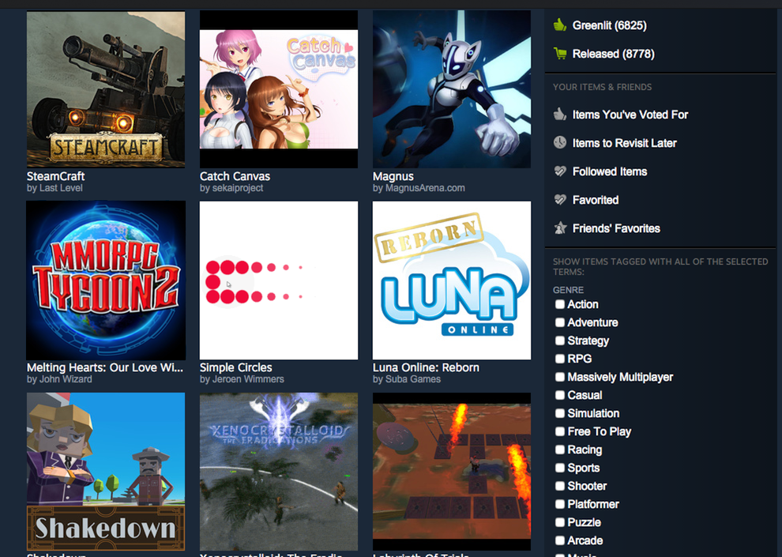Open the Xenocrystalloid game thumbnail
This screenshot has width=782, height=557.
coord(279,472)
